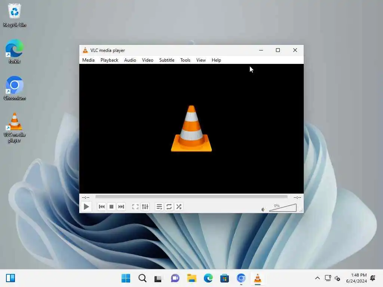Maximize the VLC window

[x=278, y=50]
